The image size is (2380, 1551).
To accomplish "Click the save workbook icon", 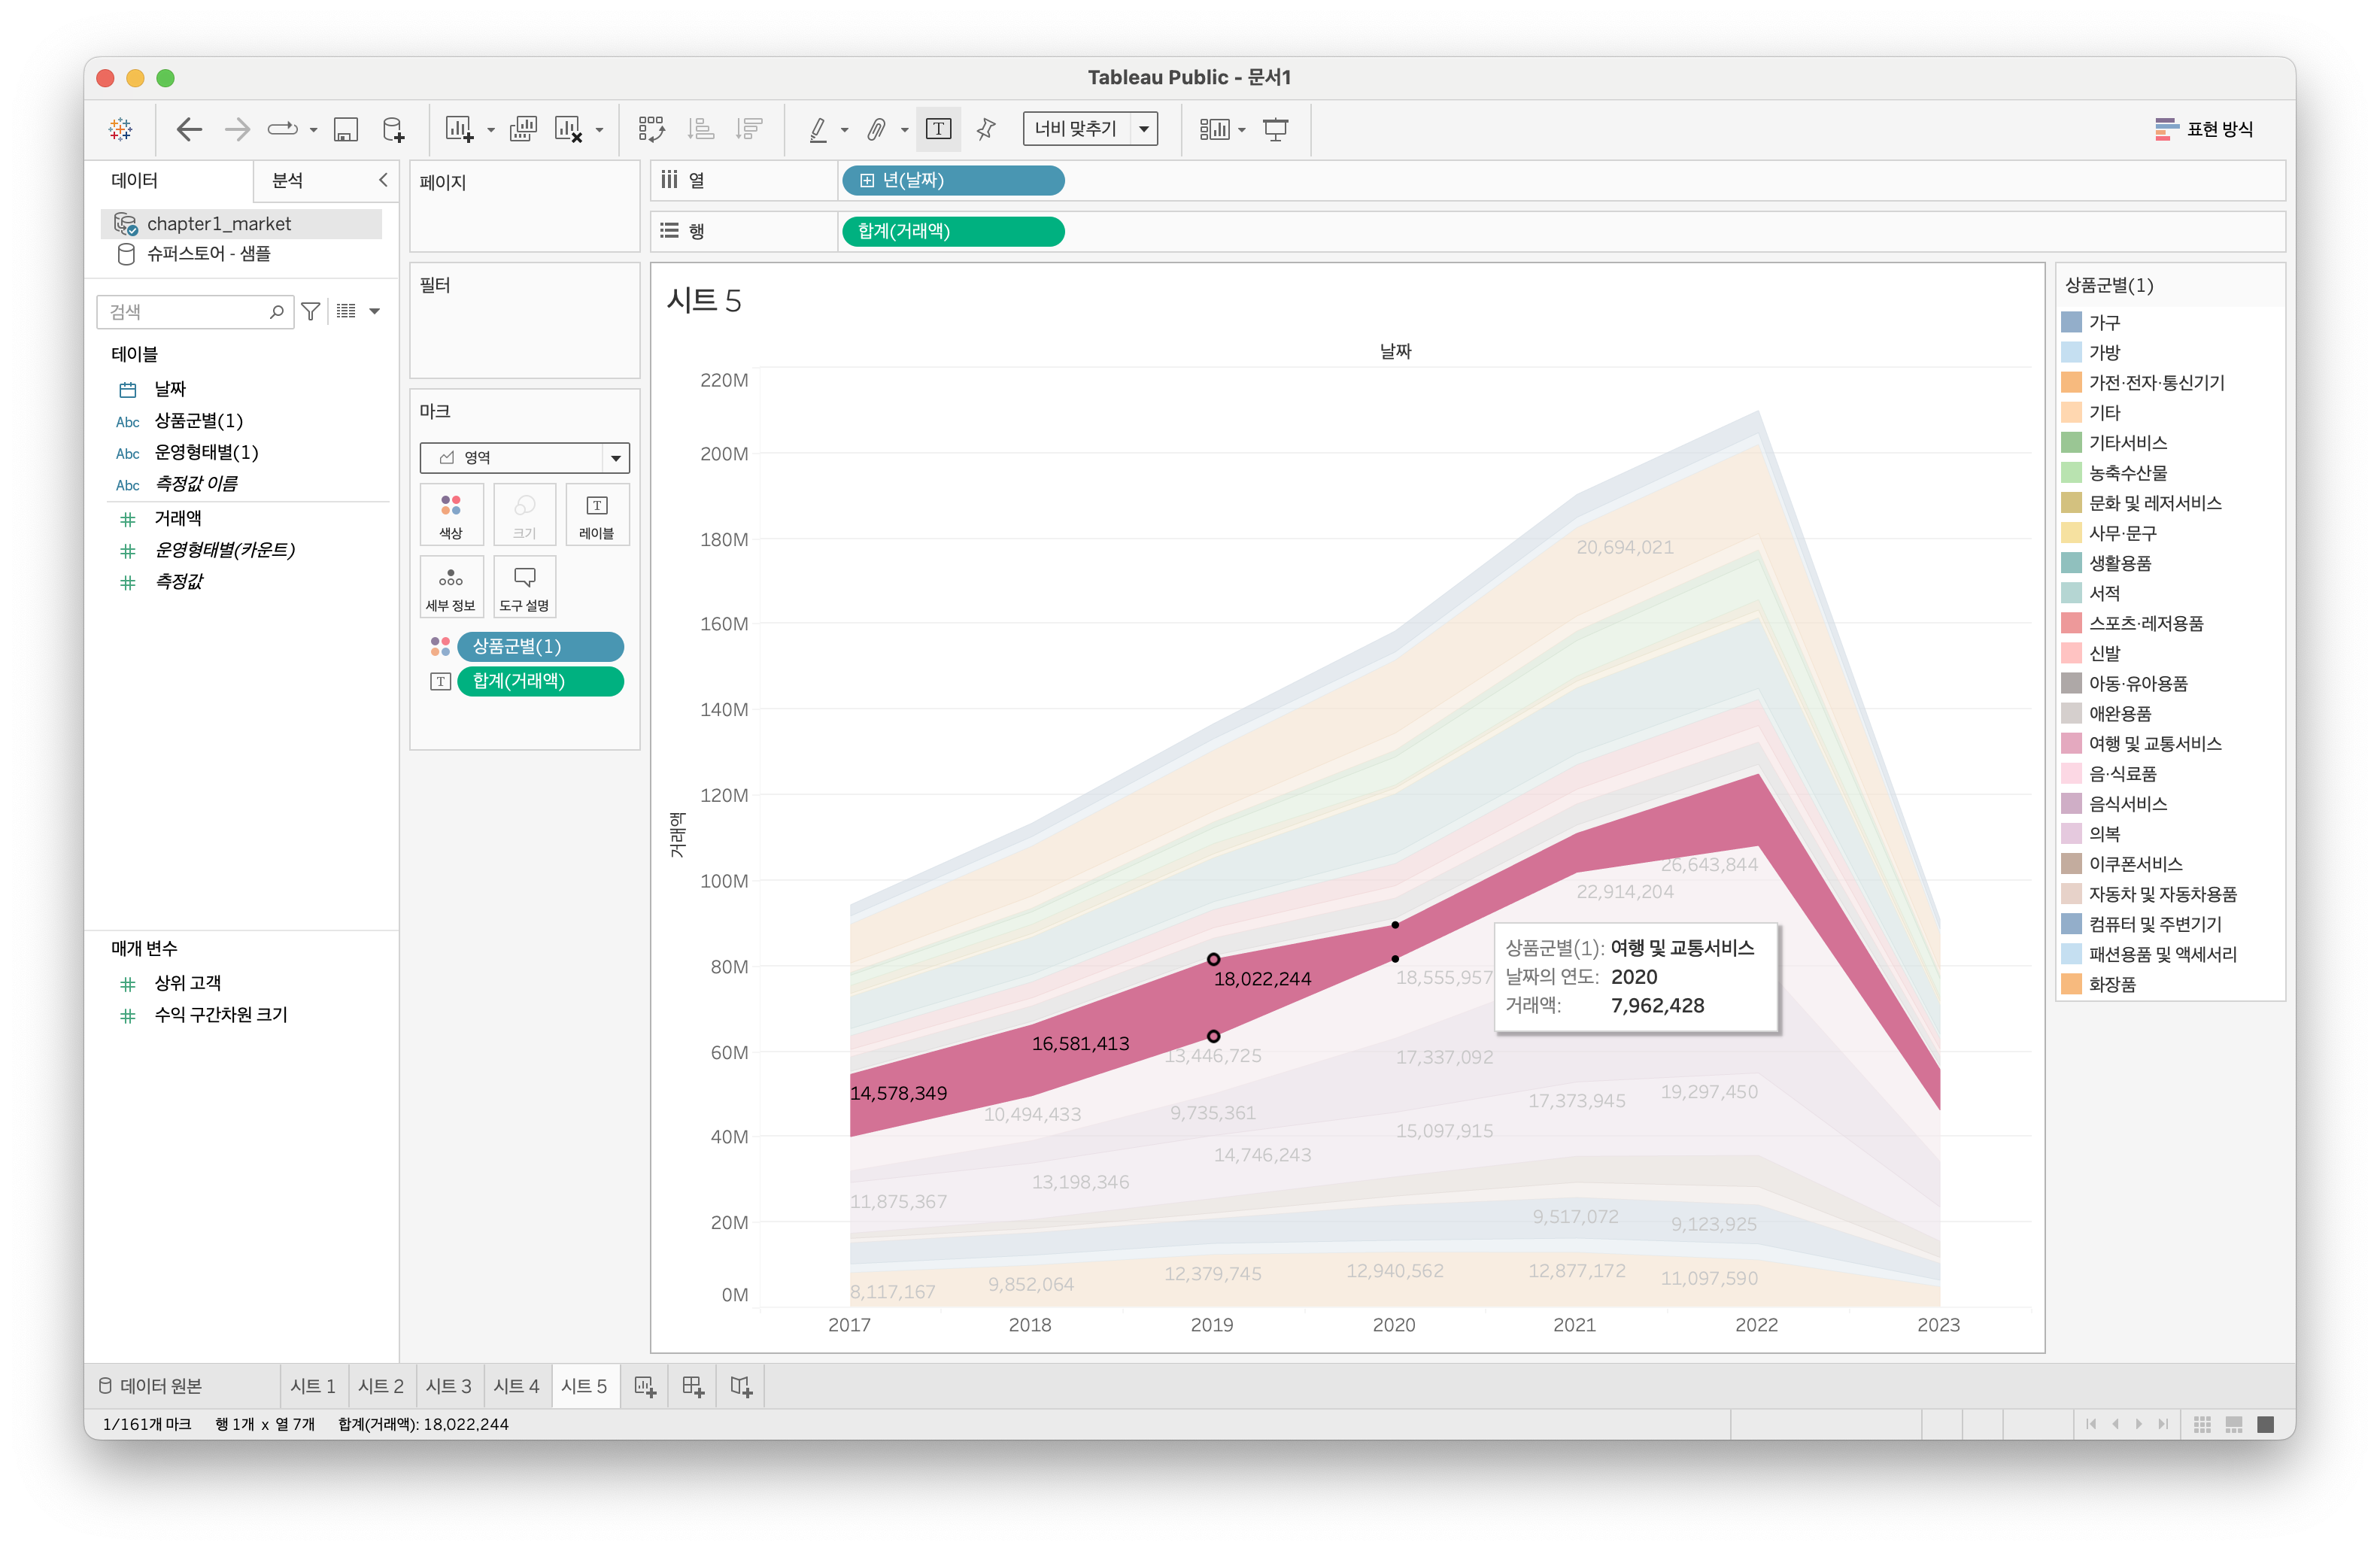I will 346,129.
